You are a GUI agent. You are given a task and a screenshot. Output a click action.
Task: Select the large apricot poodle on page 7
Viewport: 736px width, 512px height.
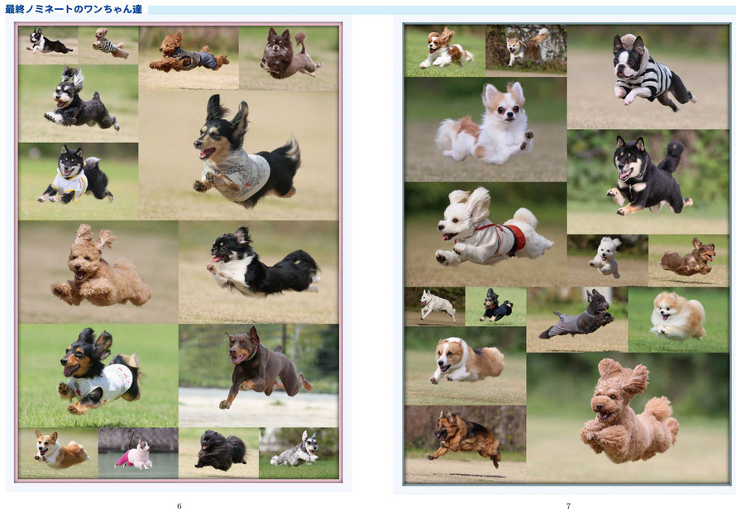click(628, 418)
